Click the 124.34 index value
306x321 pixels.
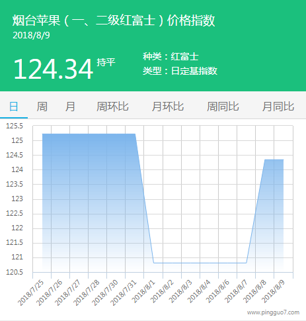point(53,69)
